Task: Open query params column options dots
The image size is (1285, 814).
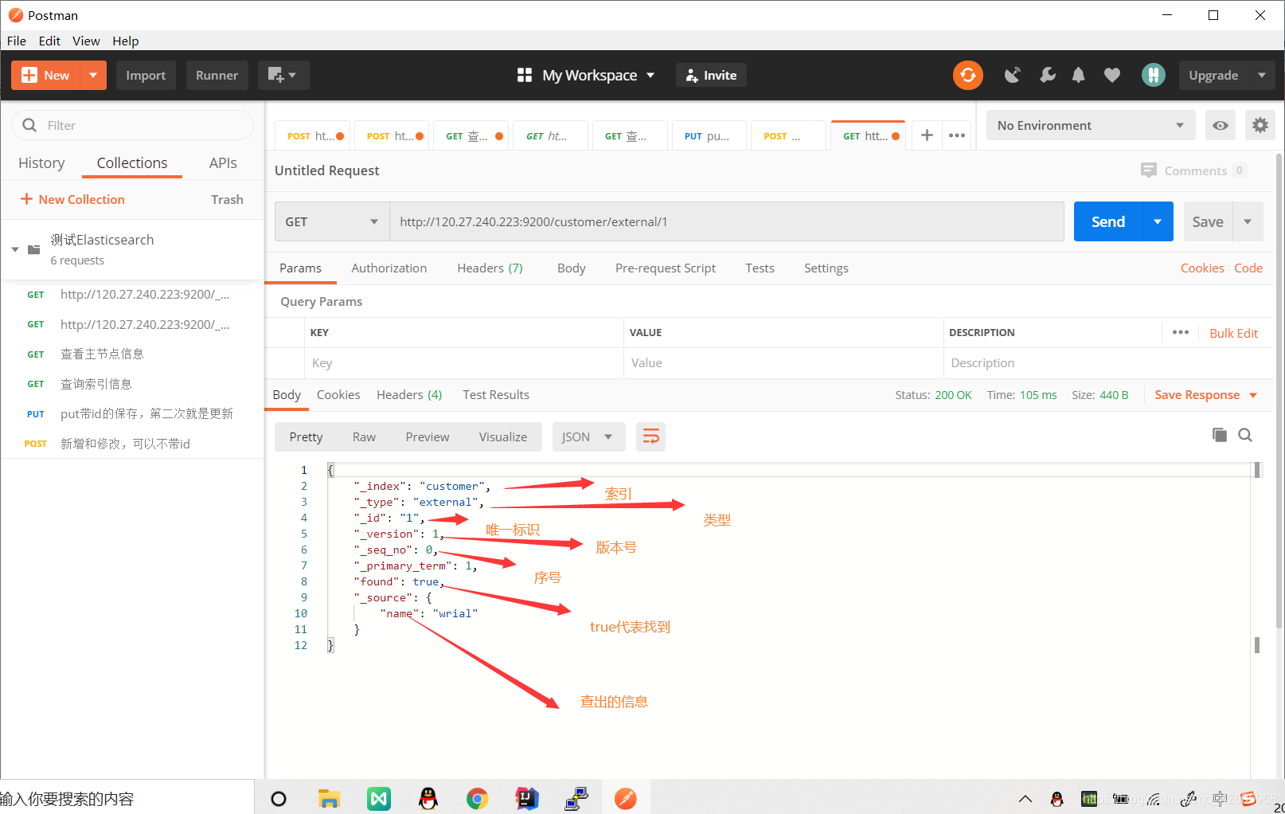Action: [1181, 332]
